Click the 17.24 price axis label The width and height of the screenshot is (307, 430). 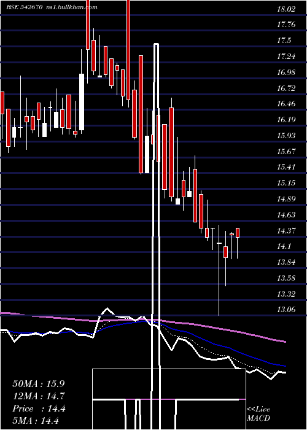(286, 57)
